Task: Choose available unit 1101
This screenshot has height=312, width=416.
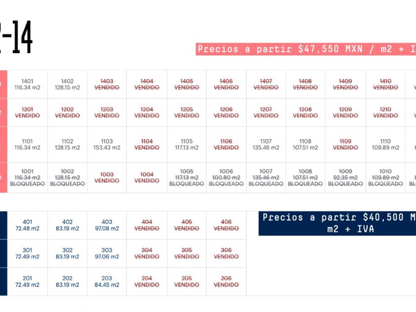Action: click(28, 144)
